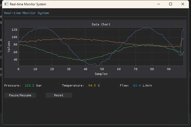Click the Temperature label text

73,85
